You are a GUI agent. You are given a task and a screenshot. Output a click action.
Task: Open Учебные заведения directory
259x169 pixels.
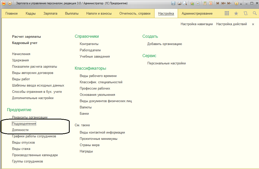coord(95,56)
